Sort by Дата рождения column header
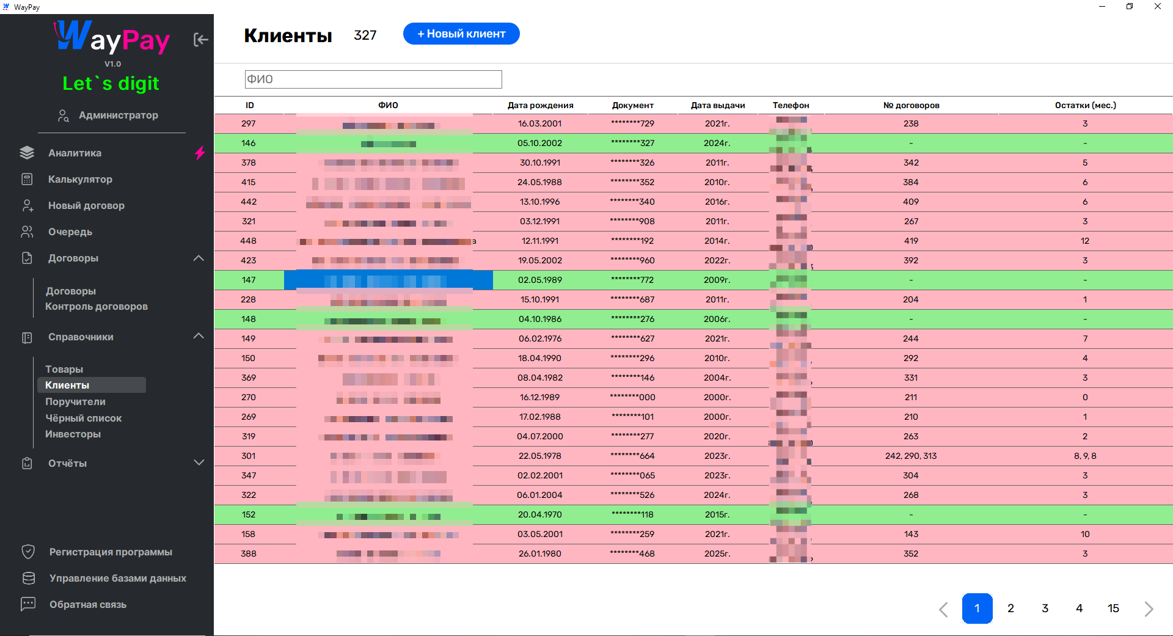Screen dimensions: 1173x636 (540, 105)
